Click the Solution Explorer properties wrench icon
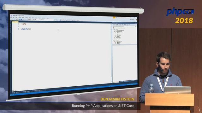 (128, 25)
